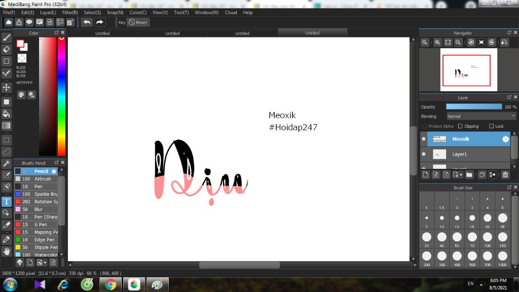Undock the Color panel

[x=56, y=32]
